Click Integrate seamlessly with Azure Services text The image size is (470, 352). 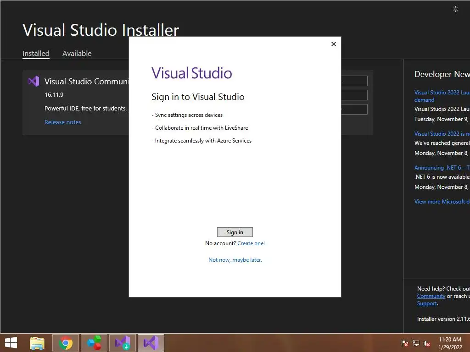[x=201, y=141]
